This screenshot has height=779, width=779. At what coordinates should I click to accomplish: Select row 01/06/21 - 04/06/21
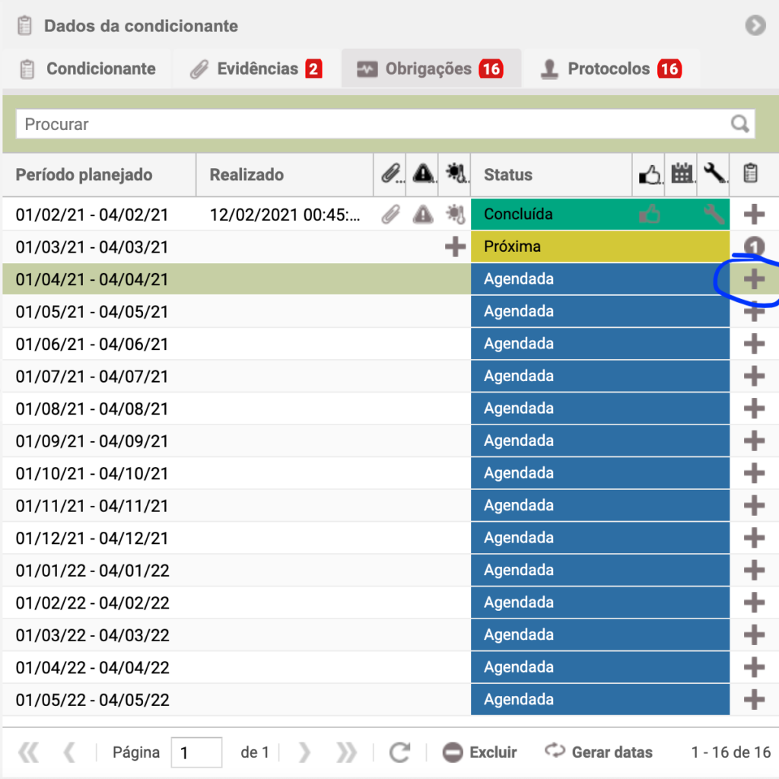(x=390, y=344)
